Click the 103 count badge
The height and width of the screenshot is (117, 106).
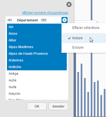point(44,20)
